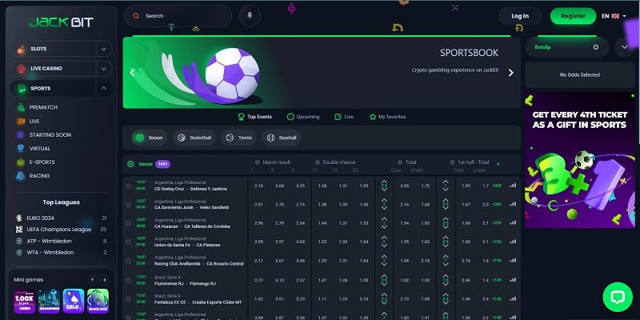Open the live chat support bubble
The width and height of the screenshot is (640, 320).
point(618,297)
